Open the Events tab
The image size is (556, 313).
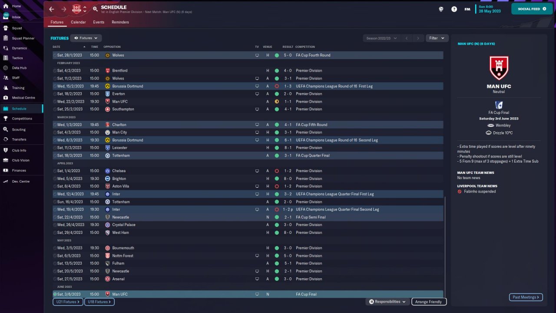99,22
